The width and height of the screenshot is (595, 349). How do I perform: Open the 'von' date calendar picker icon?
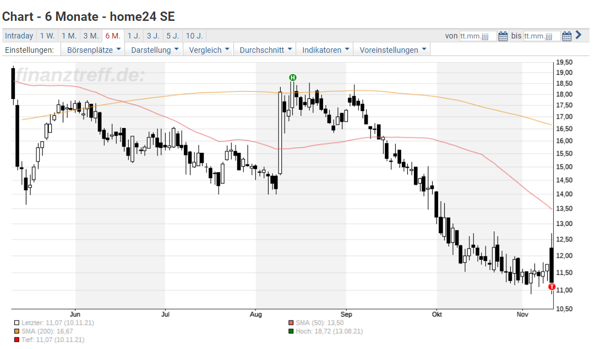[x=503, y=36]
